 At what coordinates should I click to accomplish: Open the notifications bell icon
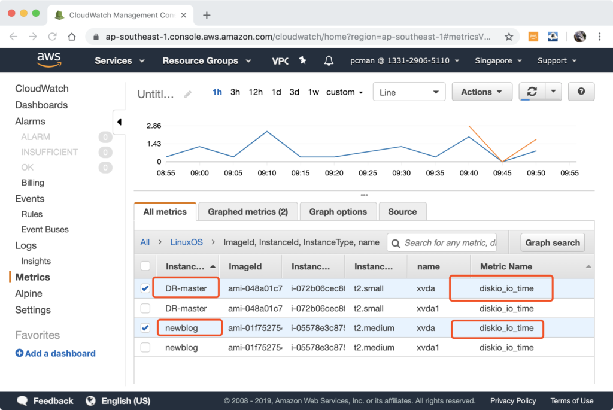click(329, 60)
